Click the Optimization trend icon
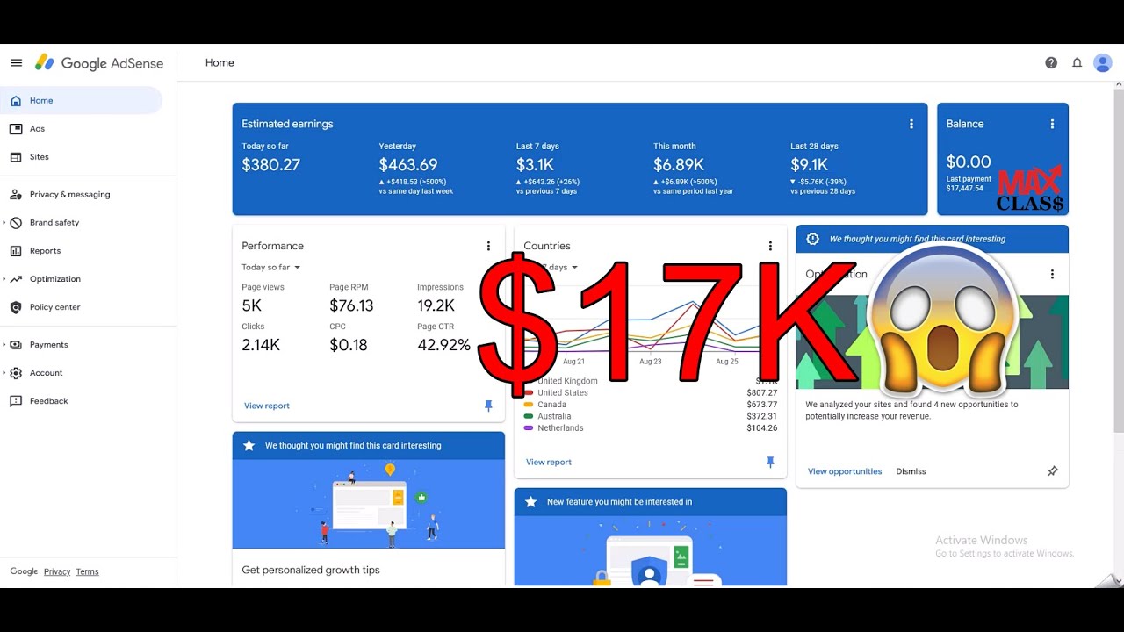This screenshot has width=1124, height=632. (16, 279)
